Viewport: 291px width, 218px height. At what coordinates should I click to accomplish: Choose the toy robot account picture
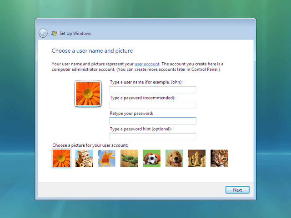[x=84, y=159]
